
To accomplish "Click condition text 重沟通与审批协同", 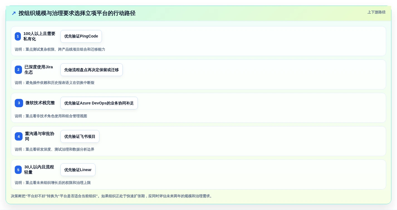I will (40, 136).
